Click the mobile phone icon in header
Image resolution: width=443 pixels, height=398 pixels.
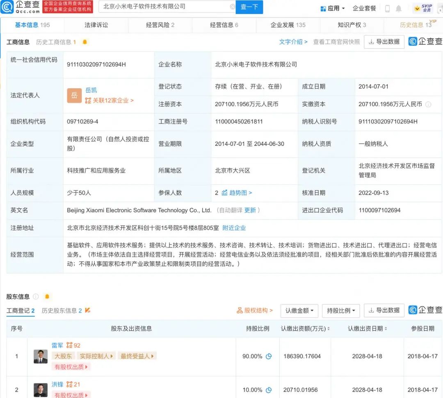tap(387, 9)
